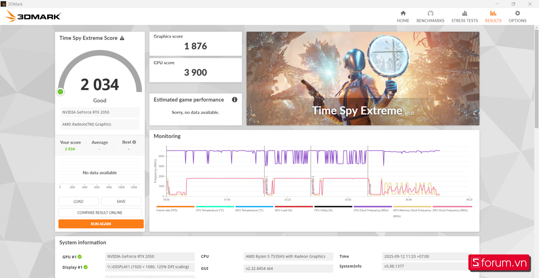
Task: Click COMPARE RESULT ONLINE button
Action: click(100, 212)
